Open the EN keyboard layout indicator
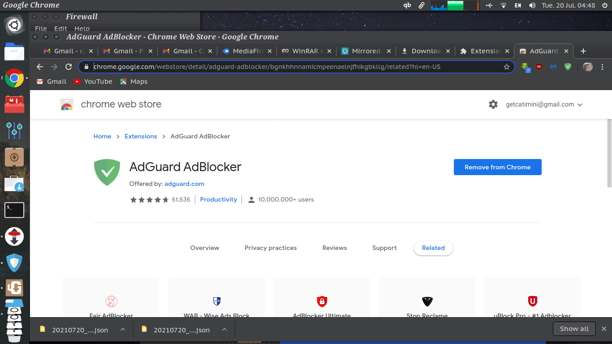 pyautogui.click(x=518, y=5)
